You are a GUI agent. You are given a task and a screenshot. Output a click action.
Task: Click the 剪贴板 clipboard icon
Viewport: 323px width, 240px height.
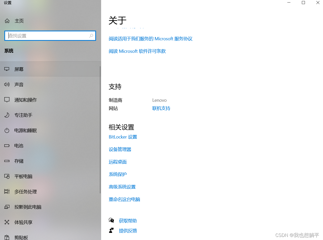coord(7,237)
